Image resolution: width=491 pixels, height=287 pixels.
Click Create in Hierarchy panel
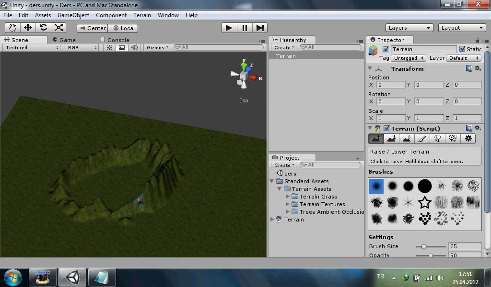[284, 47]
